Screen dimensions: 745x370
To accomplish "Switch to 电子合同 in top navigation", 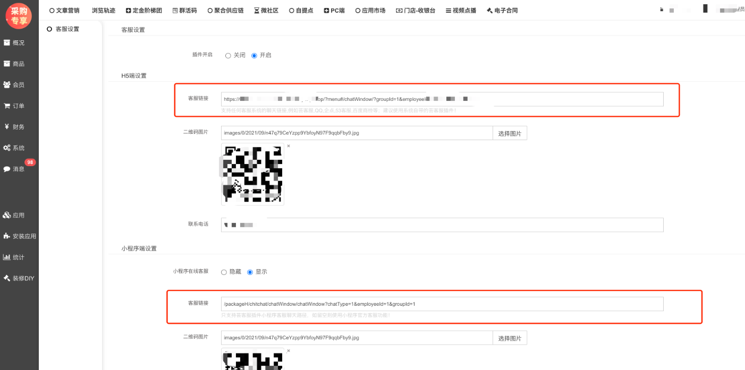I will (502, 10).
